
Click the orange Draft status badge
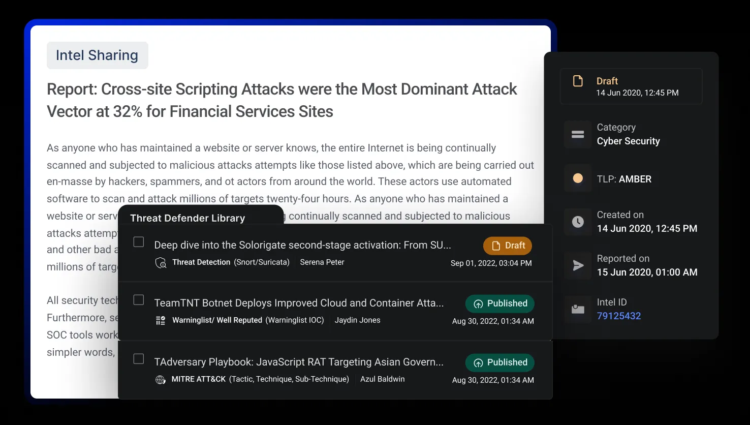508,246
